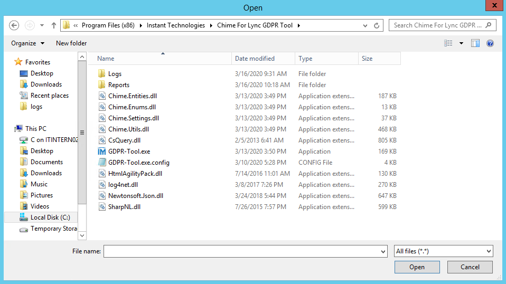Image resolution: width=506 pixels, height=284 pixels.
Task: Click the Up one level arrow
Action: (54, 25)
